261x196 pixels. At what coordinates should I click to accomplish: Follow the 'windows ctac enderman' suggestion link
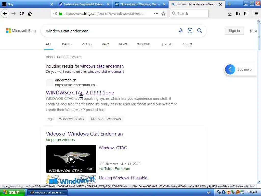(102, 66)
